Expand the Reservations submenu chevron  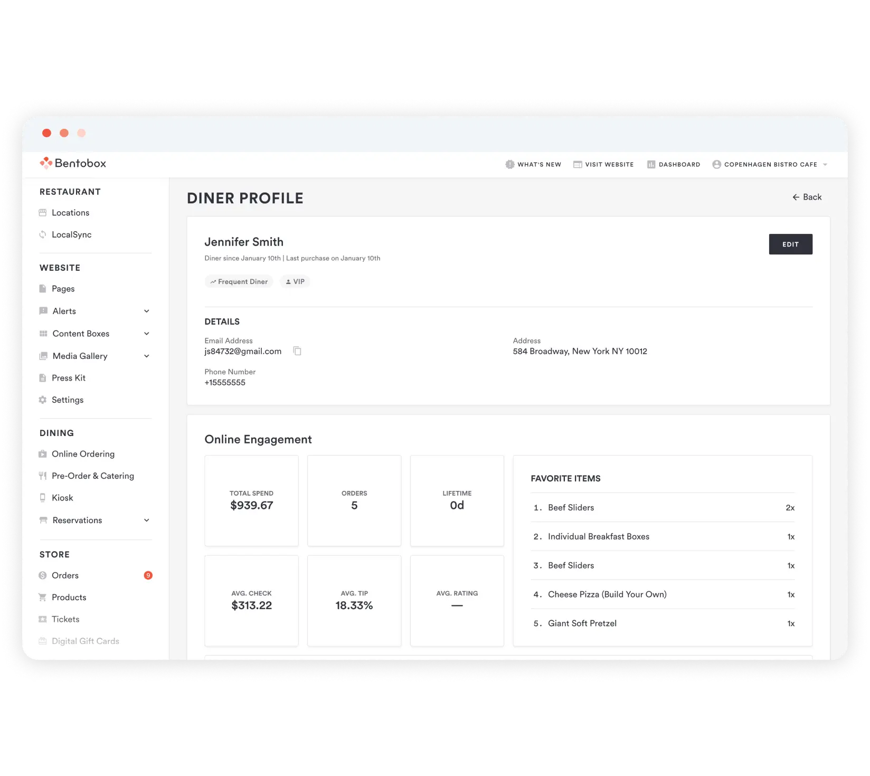click(x=147, y=521)
